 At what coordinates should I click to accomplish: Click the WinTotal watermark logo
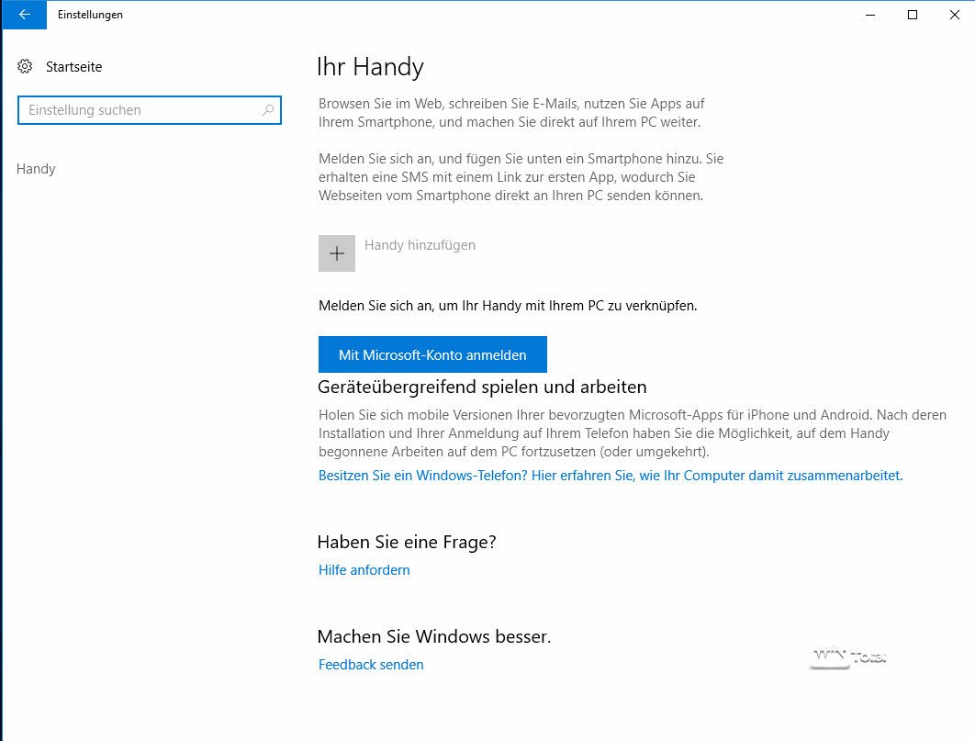click(848, 657)
